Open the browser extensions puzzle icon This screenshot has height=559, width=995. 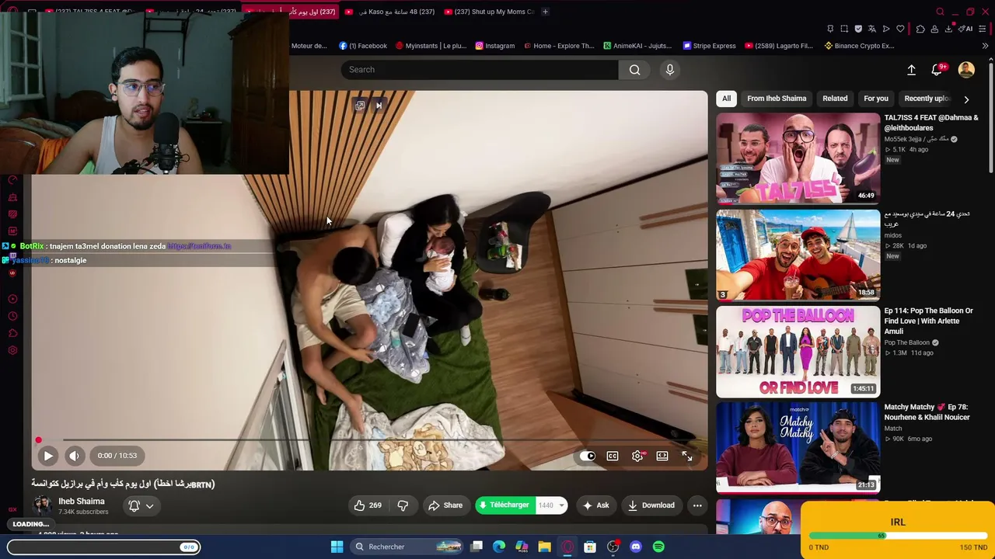click(920, 29)
